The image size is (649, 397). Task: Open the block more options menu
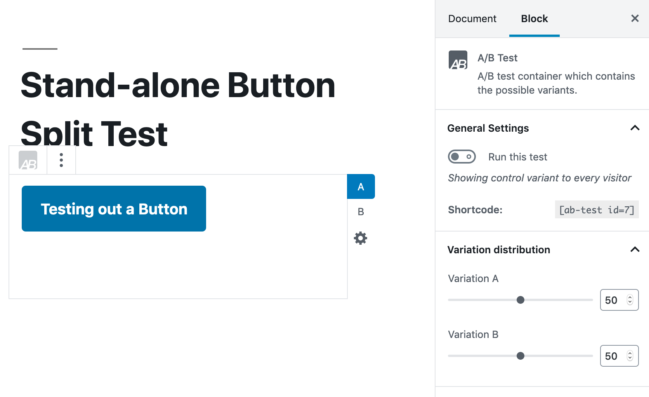(61, 160)
